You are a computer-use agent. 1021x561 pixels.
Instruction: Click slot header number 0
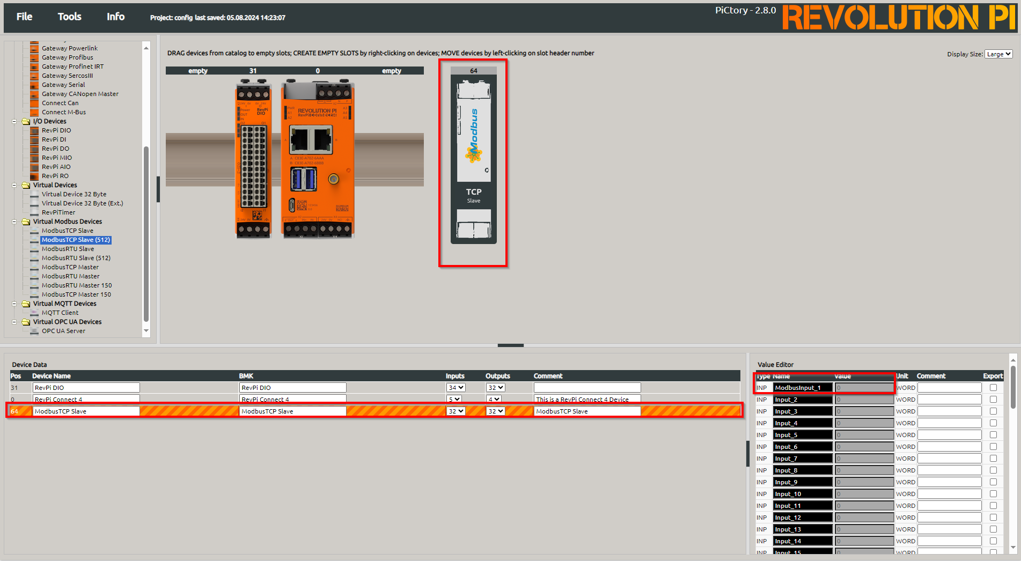[318, 71]
